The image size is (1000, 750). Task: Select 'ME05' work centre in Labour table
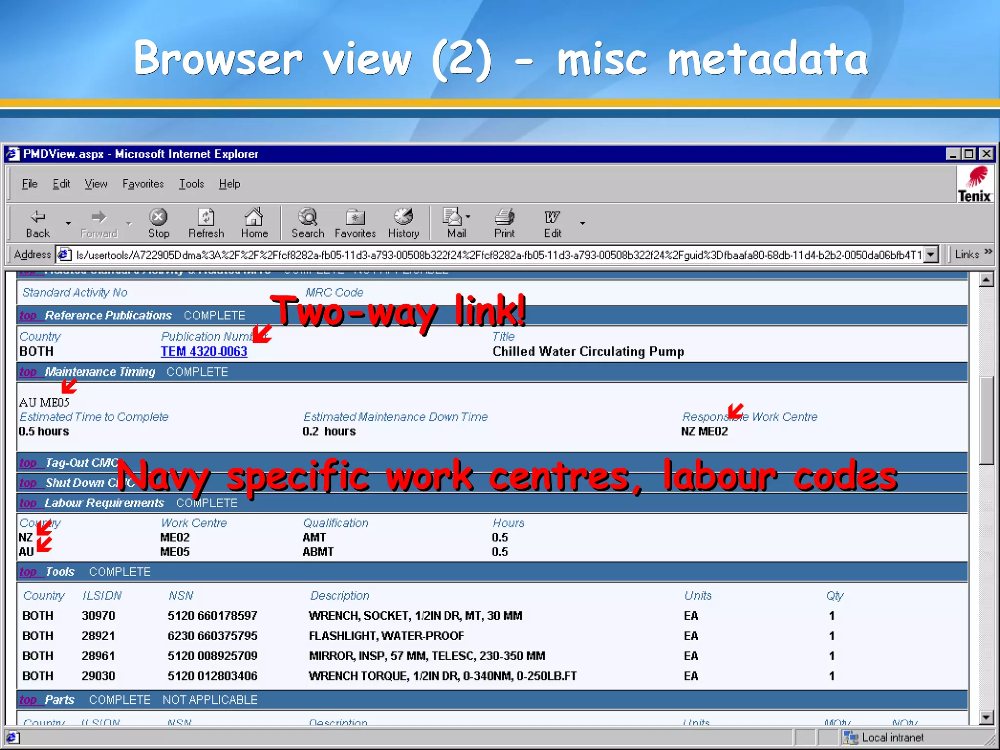click(175, 552)
